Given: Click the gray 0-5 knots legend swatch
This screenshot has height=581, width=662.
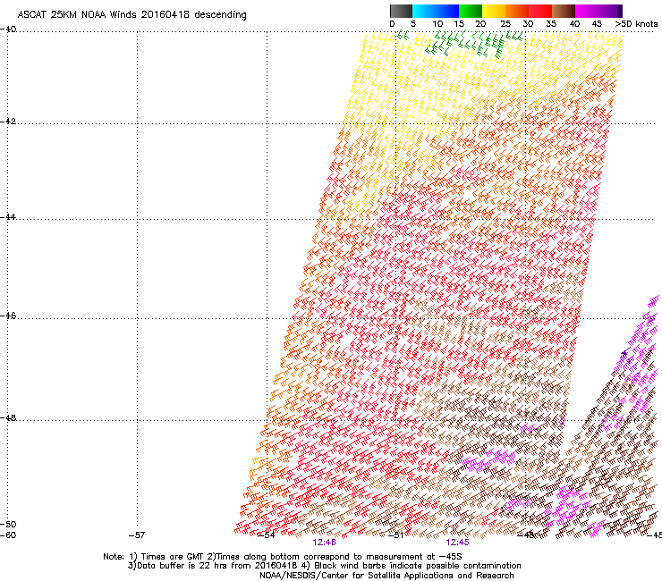Looking at the screenshot, I should coord(401,11).
